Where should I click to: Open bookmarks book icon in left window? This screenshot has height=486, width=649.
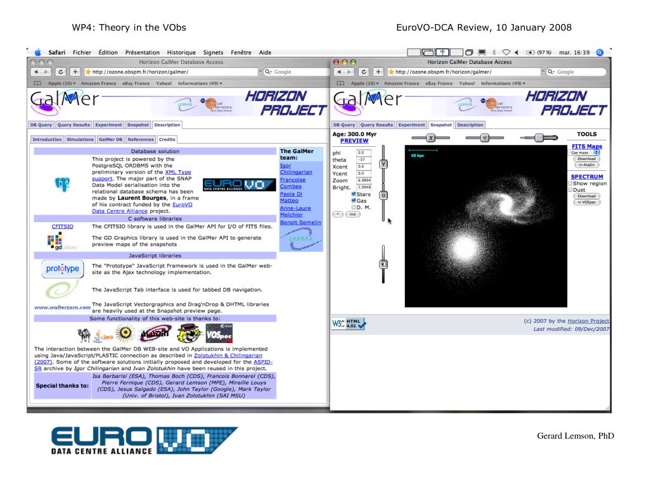coord(37,84)
